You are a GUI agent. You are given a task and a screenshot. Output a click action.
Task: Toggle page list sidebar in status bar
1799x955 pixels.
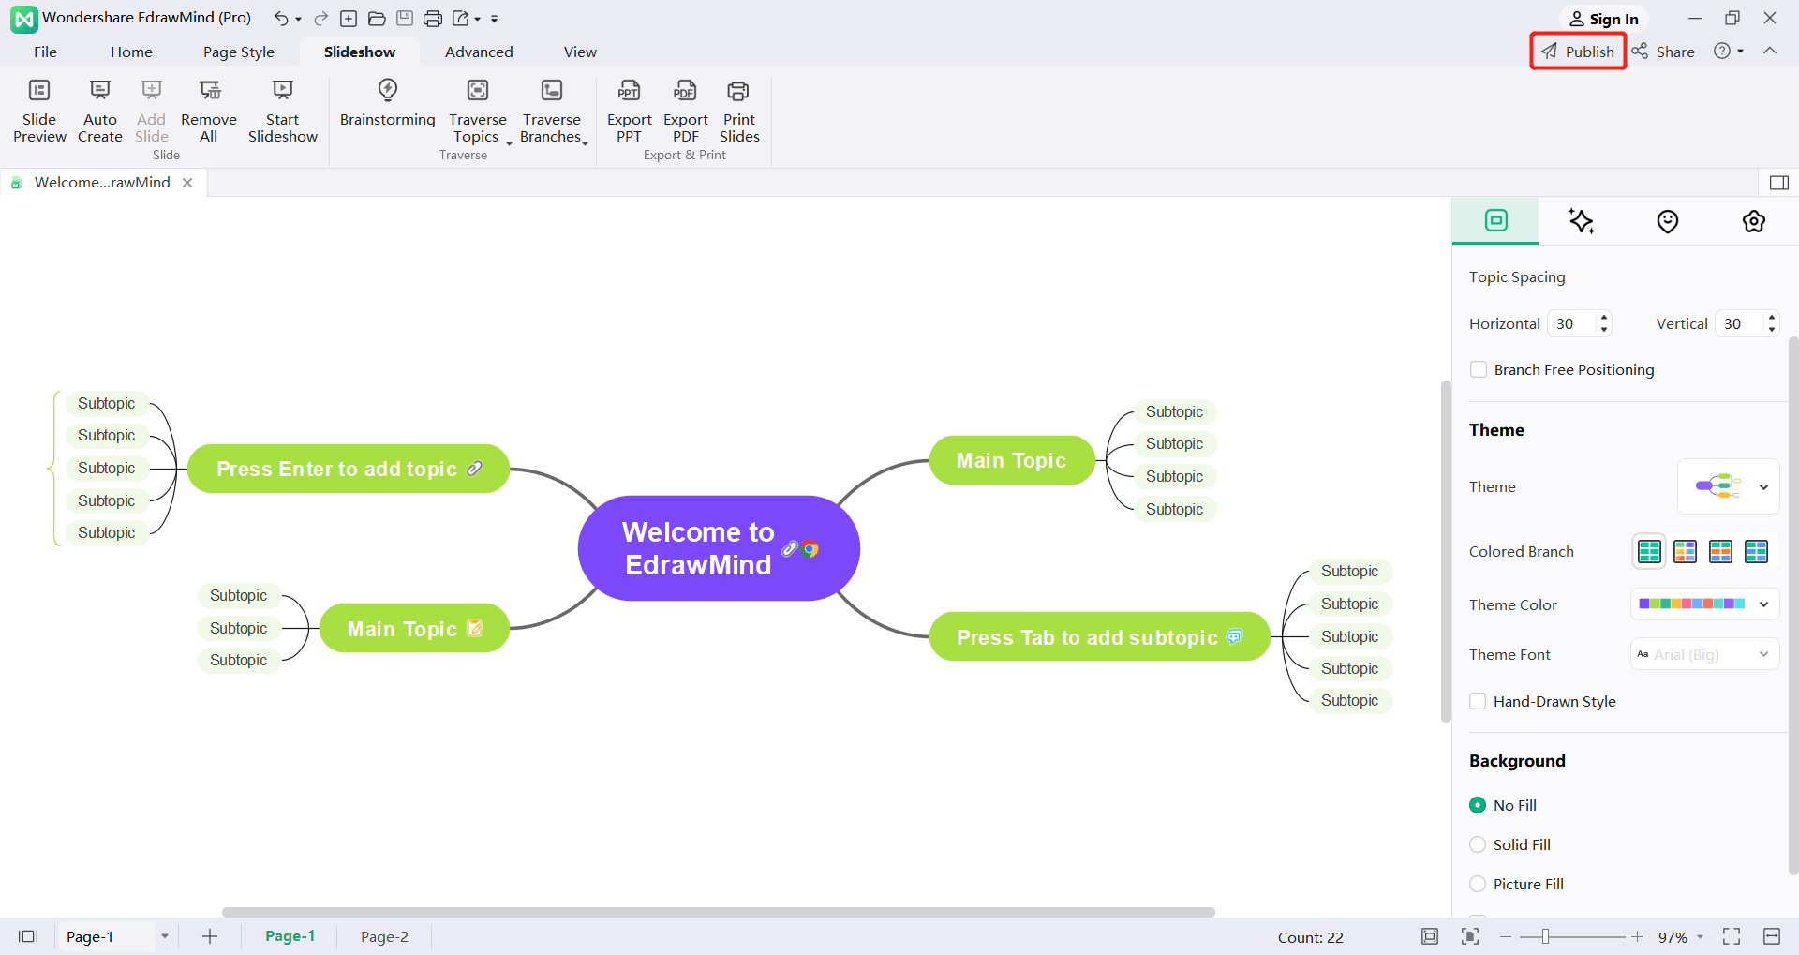(x=28, y=936)
